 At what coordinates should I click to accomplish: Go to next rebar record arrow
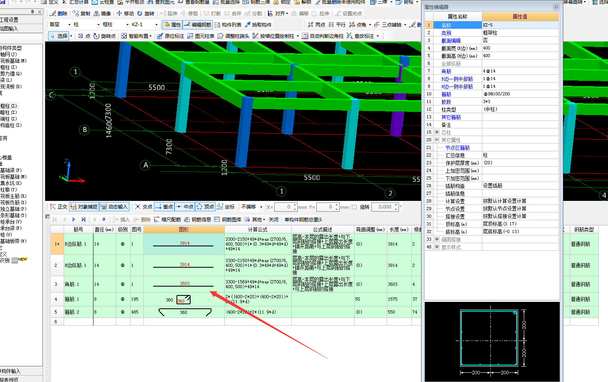pyautogui.click(x=74, y=219)
